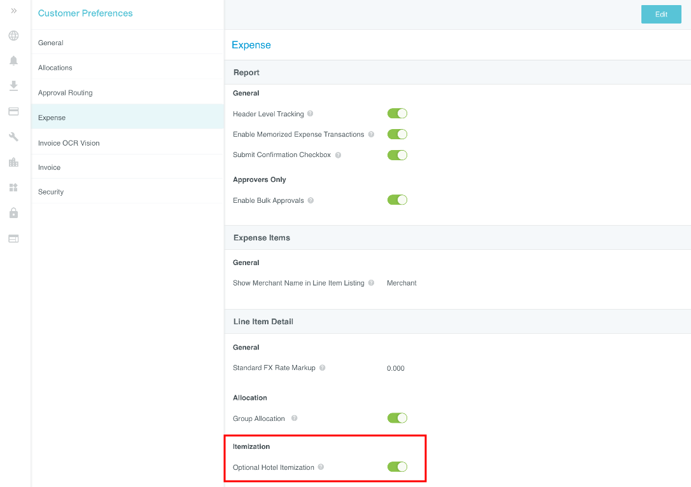Screen dimensions: 691x487
Task: Click the Customer Preferences heading
Action: pyautogui.click(x=85, y=13)
